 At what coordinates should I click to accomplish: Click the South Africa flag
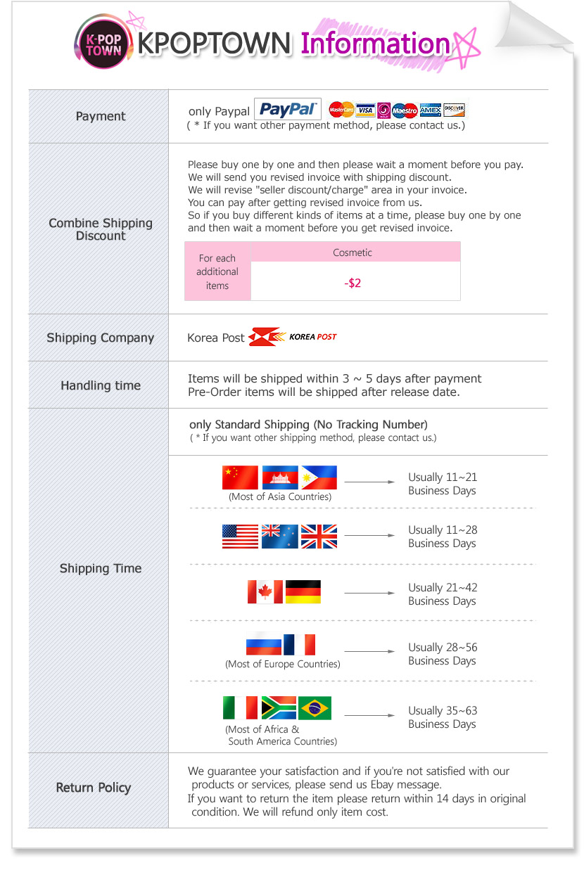[279, 708]
